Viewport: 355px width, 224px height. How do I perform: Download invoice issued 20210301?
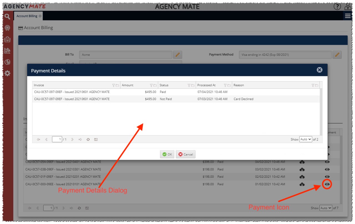tap(302, 169)
